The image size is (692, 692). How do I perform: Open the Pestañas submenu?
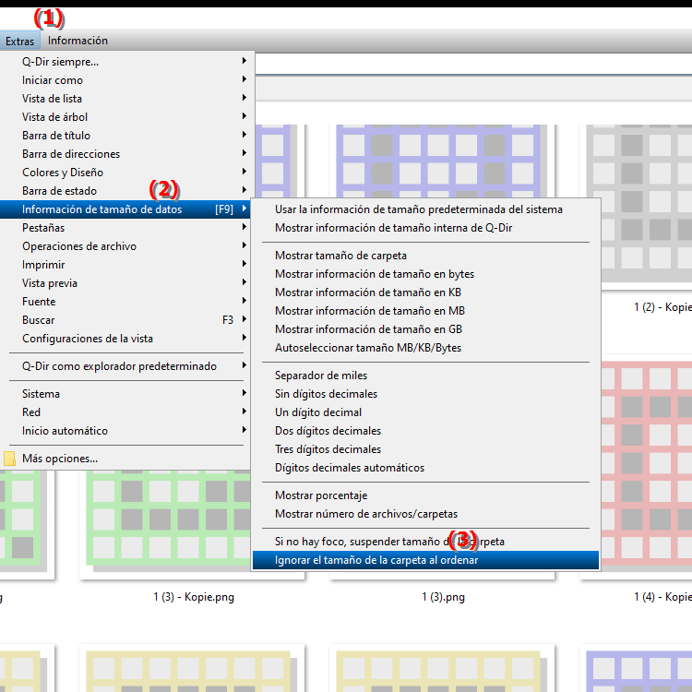[x=43, y=228]
